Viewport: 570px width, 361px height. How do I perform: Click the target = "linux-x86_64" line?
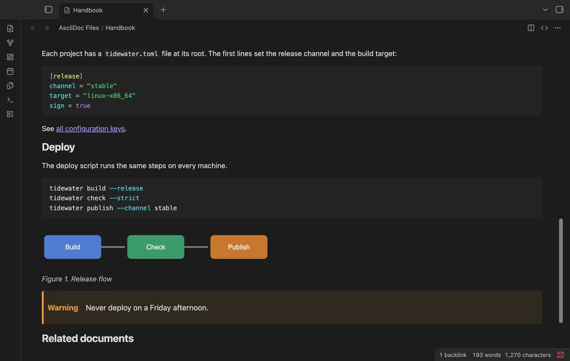pos(93,96)
